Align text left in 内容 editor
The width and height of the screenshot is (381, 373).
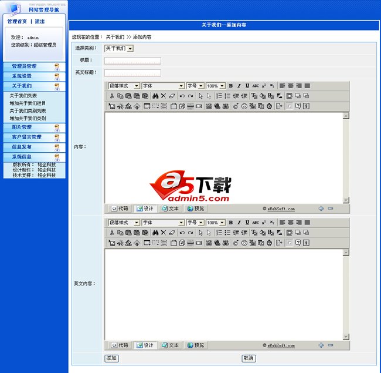click(x=282, y=86)
